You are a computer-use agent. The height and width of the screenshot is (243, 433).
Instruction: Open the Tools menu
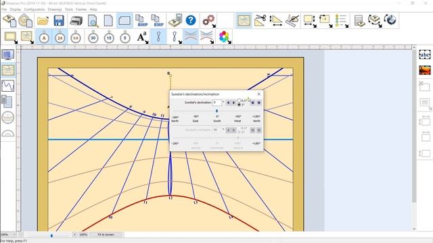coord(69,9)
